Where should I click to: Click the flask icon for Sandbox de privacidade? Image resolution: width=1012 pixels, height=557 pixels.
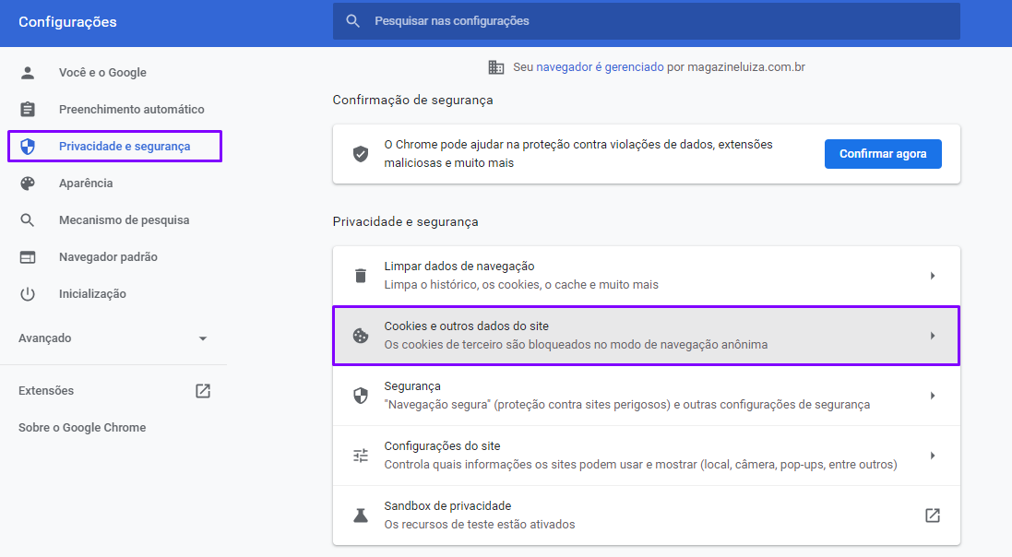pos(359,514)
